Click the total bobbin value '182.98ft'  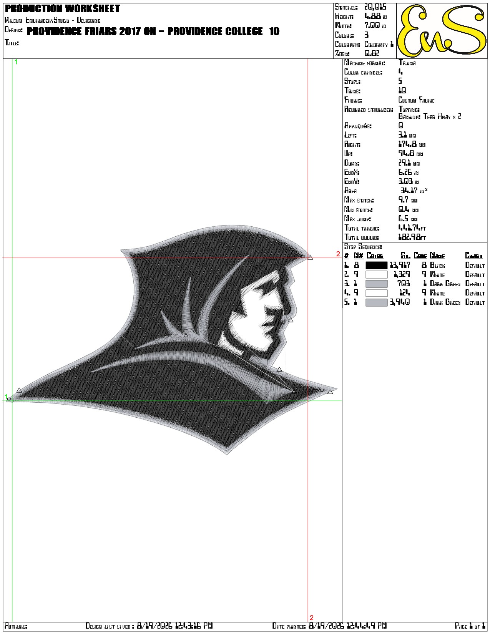412,237
